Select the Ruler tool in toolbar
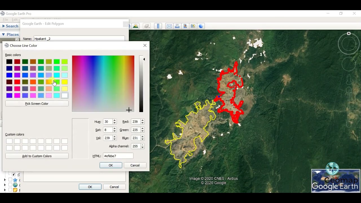 pyautogui.click(x=158, y=26)
